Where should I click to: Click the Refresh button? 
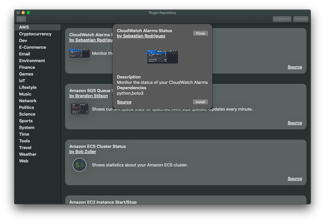pos(301,19)
